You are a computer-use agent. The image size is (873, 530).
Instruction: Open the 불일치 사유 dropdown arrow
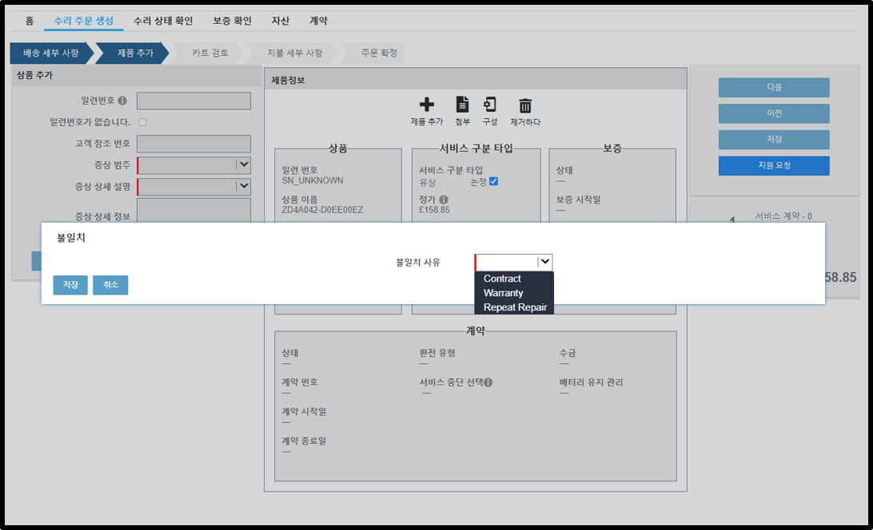point(544,261)
